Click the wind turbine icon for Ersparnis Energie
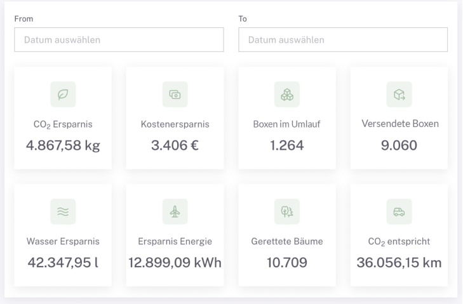The width and height of the screenshot is (463, 304). tap(175, 211)
